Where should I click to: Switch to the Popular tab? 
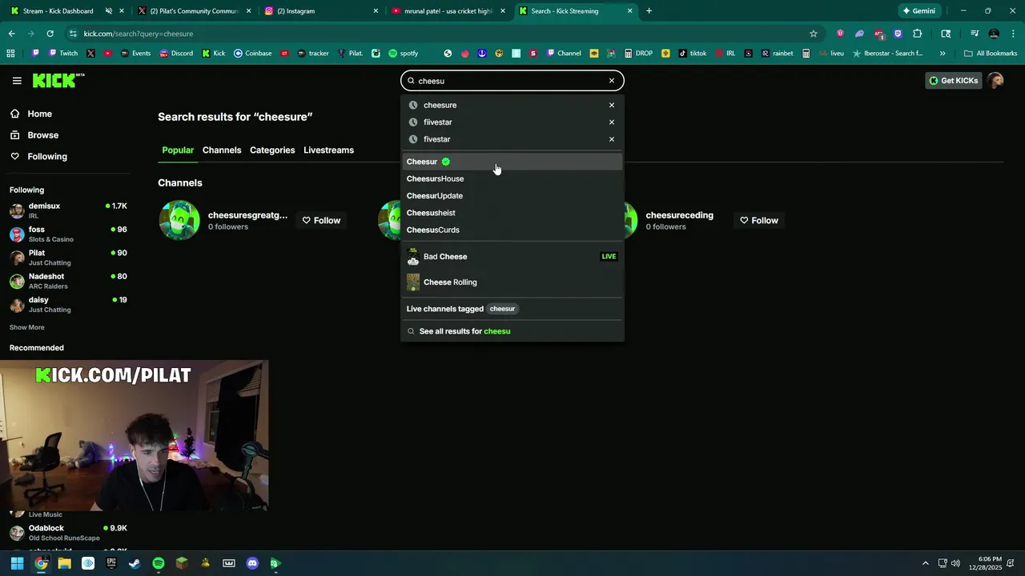coord(178,150)
